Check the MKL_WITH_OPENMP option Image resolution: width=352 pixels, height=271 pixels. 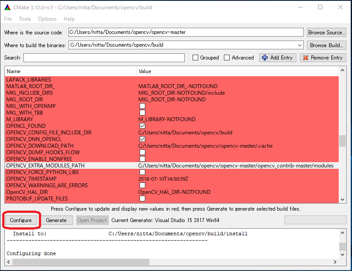pos(142,106)
